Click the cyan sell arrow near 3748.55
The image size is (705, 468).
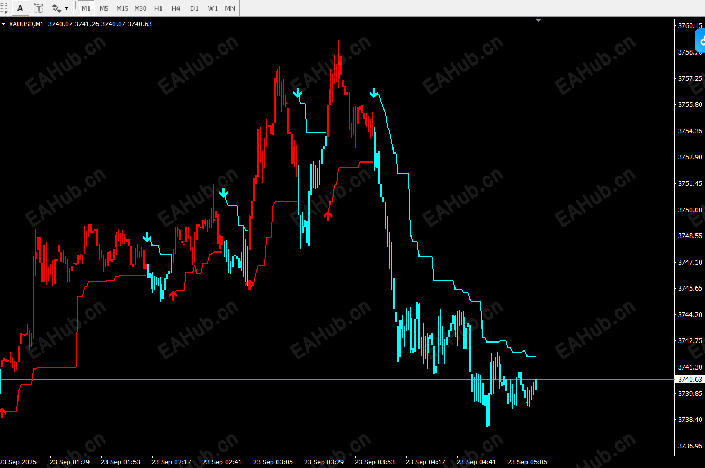coord(147,237)
